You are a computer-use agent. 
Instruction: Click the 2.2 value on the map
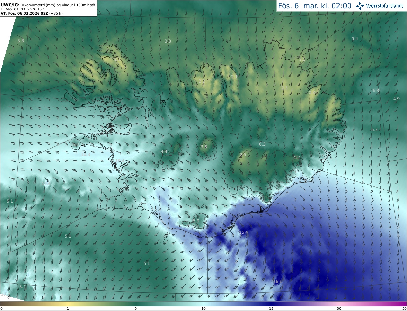[x=202, y=82]
